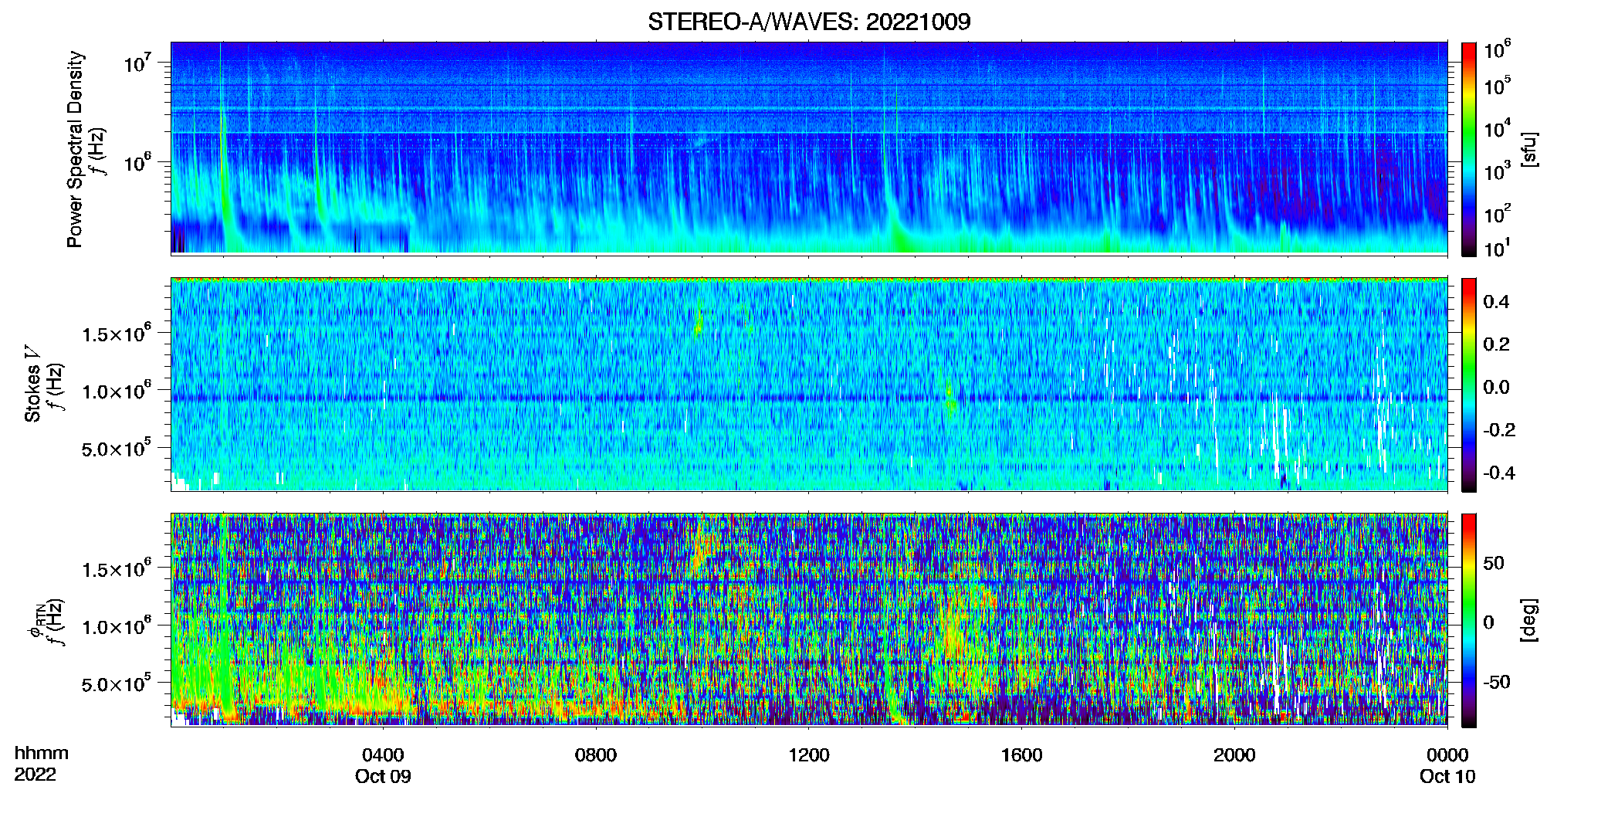Click the 0800 time tick label
The height and width of the screenshot is (834, 1618).
(x=595, y=755)
